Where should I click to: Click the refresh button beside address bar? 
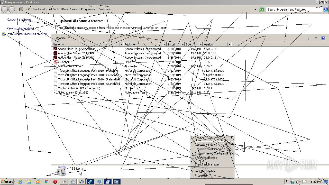pyautogui.click(x=262, y=10)
